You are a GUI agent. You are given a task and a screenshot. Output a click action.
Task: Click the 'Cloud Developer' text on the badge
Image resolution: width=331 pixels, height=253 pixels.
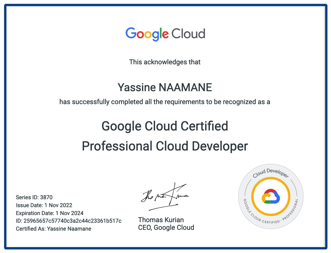(x=270, y=173)
